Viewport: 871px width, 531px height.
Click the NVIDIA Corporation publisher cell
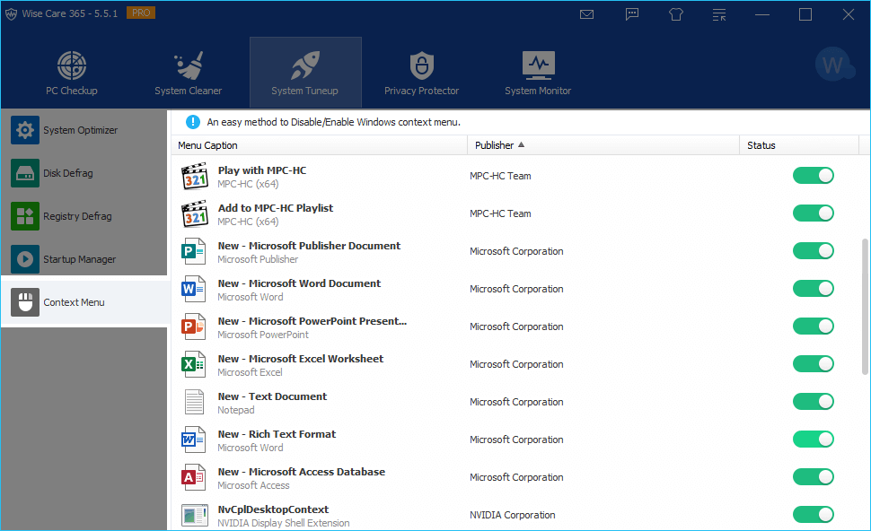[512, 515]
